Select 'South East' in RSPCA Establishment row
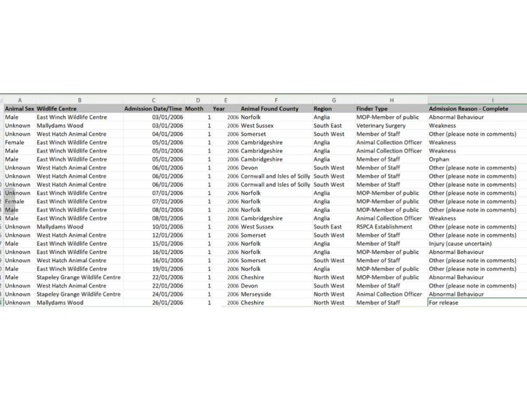The width and height of the screenshot is (527, 395). click(334, 226)
